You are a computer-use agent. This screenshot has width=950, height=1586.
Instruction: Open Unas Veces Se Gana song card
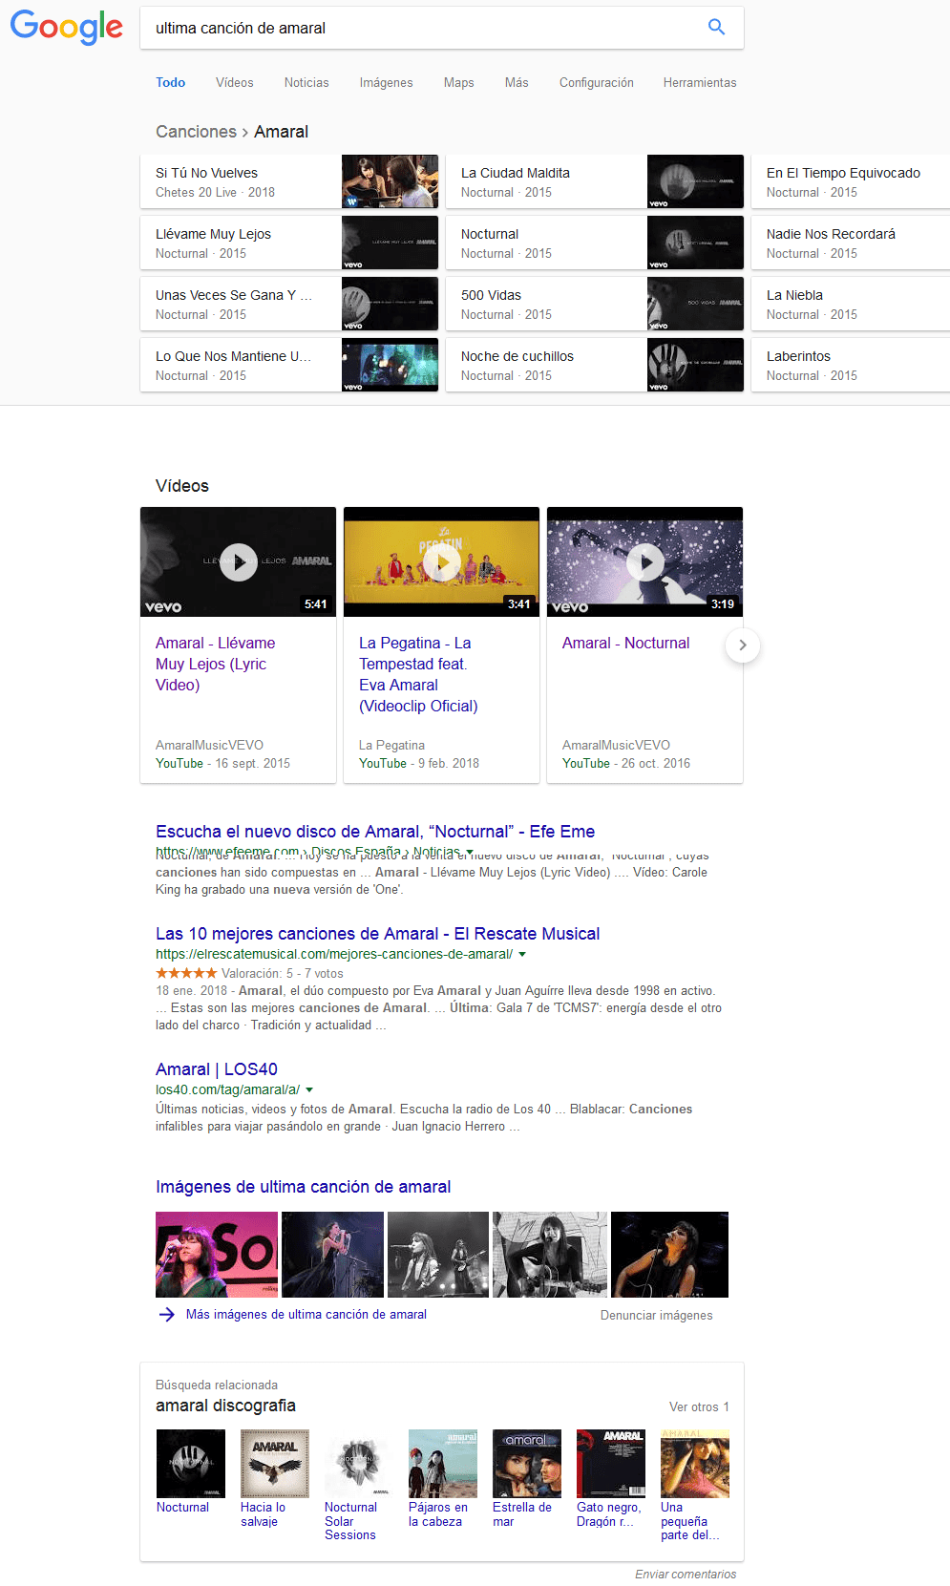tap(289, 304)
